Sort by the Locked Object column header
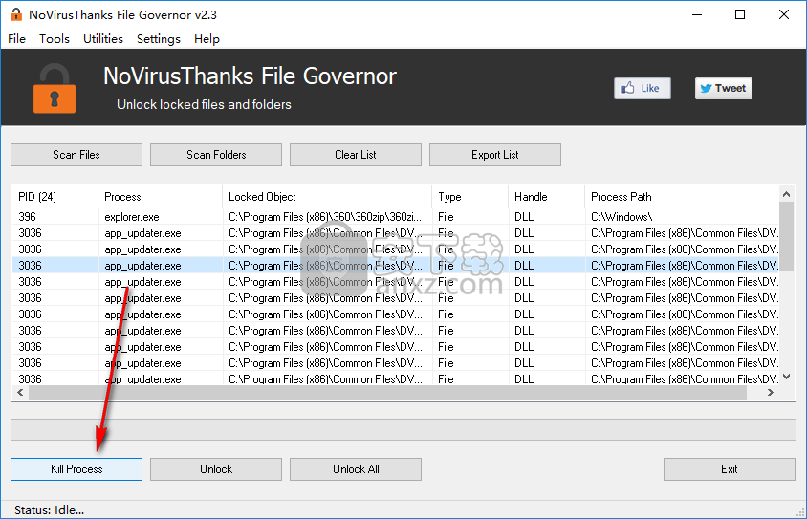The width and height of the screenshot is (807, 519). tap(327, 197)
